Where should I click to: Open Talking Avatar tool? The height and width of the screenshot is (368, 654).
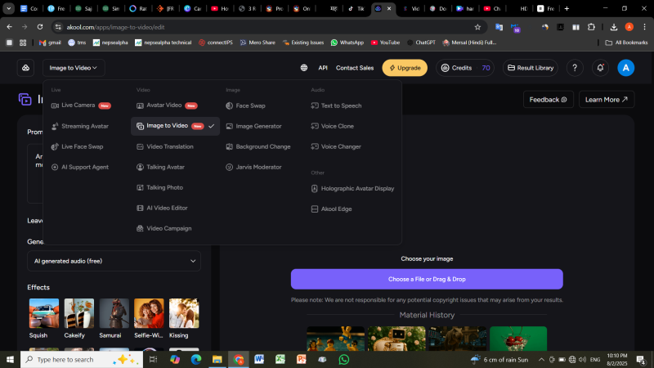tap(165, 167)
